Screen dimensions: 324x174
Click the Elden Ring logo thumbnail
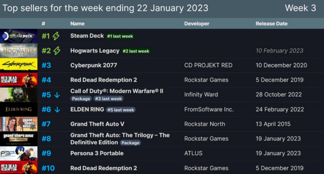(19, 109)
